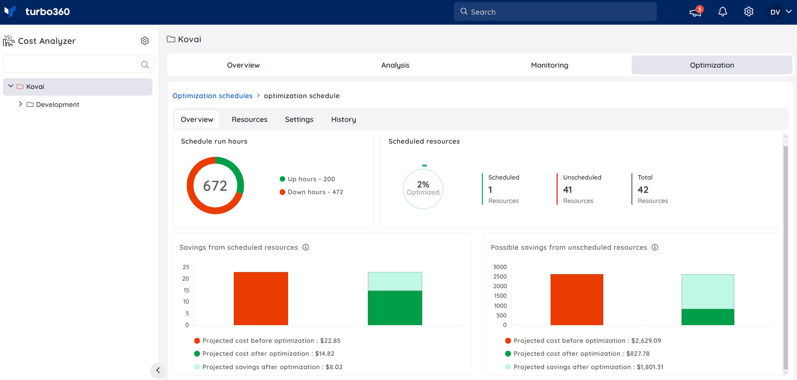The image size is (797, 380).
Task: Click the vertical scrollbar of content panel
Action: click(785, 258)
